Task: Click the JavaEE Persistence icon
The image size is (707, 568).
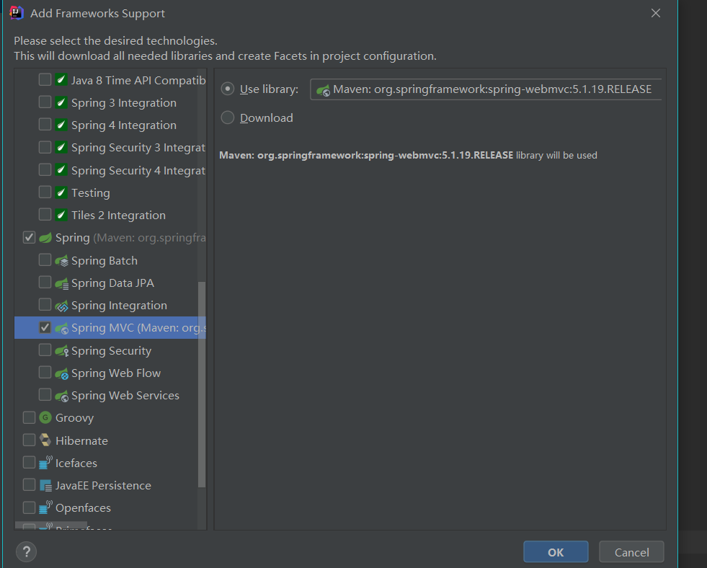Action: pyautogui.click(x=45, y=486)
